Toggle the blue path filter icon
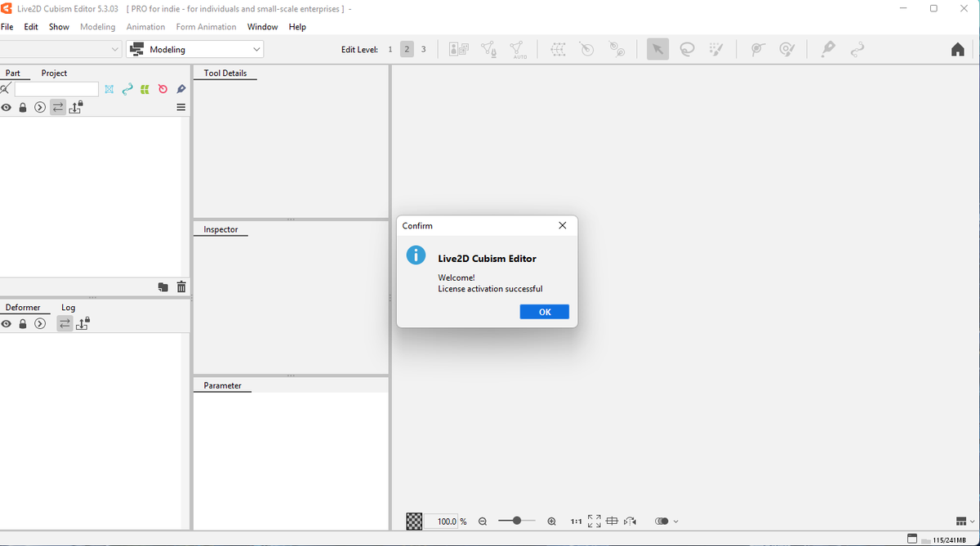 pos(127,89)
